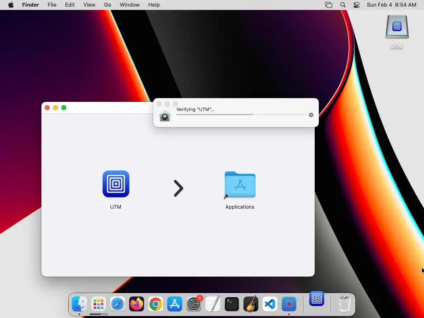The width and height of the screenshot is (424, 318).
Task: Launch Firefox from the Dock
Action: [137, 304]
